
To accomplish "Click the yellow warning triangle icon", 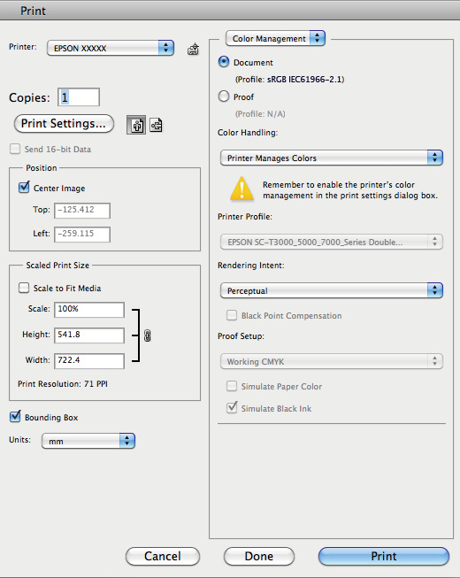I will [x=241, y=189].
